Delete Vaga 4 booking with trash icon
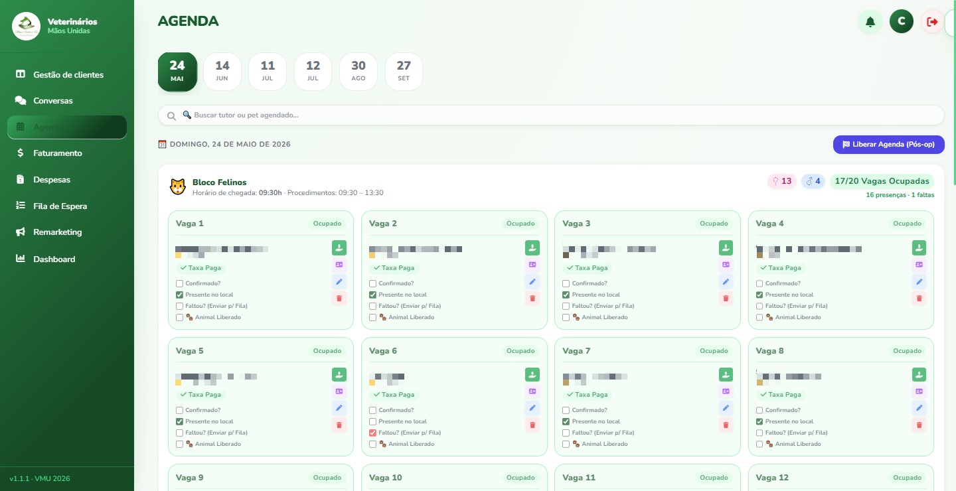Image resolution: width=956 pixels, height=491 pixels. (x=919, y=298)
